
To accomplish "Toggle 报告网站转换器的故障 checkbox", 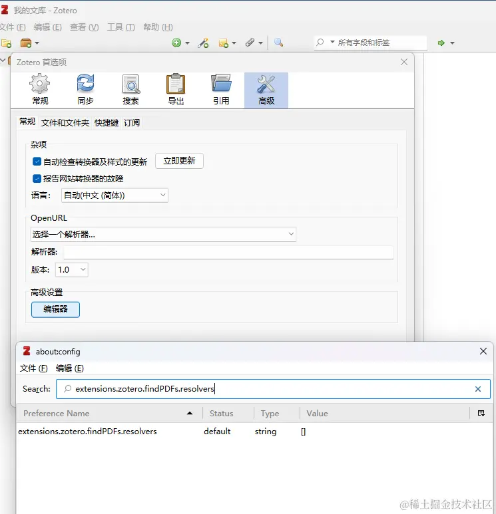I will click(x=37, y=178).
